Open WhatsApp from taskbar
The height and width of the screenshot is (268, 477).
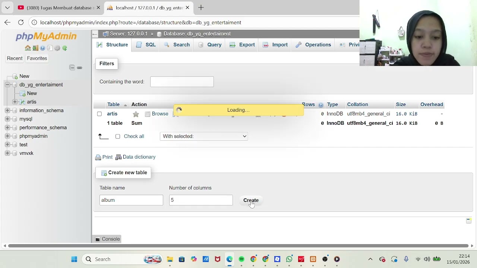coord(289,259)
